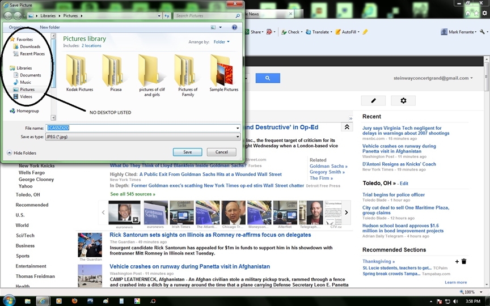490x306 pixels.
Task: Click the forward arrow in Save Picture dialog
Action: coord(18,16)
